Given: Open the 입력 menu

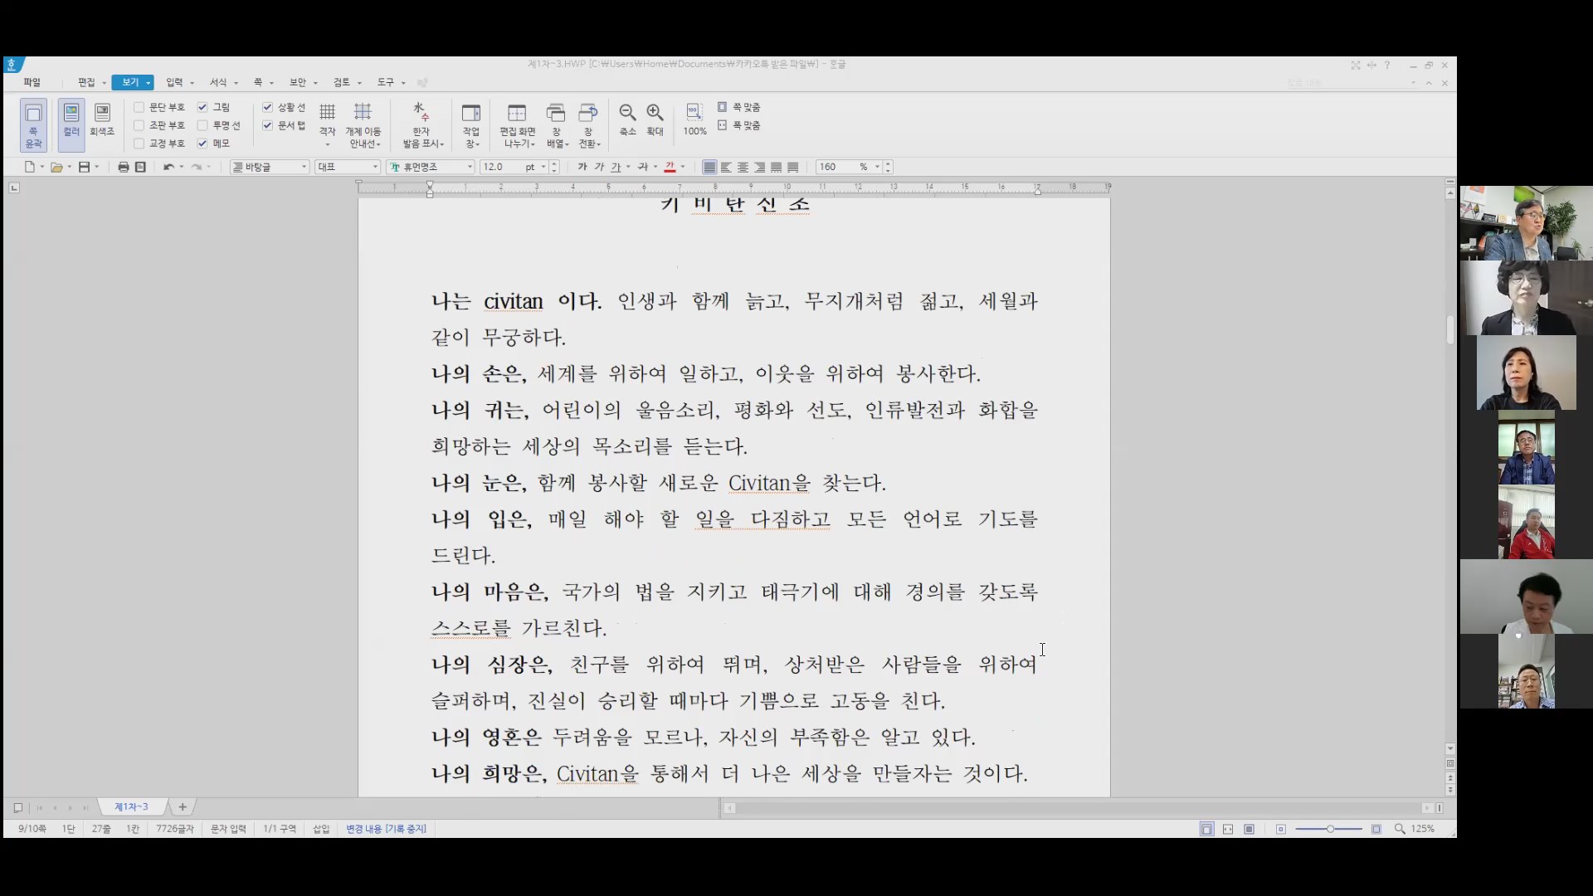Looking at the screenshot, I should (174, 82).
